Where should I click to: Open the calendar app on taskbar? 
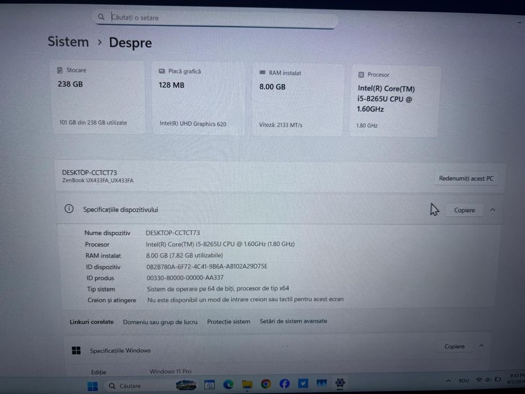(209, 385)
